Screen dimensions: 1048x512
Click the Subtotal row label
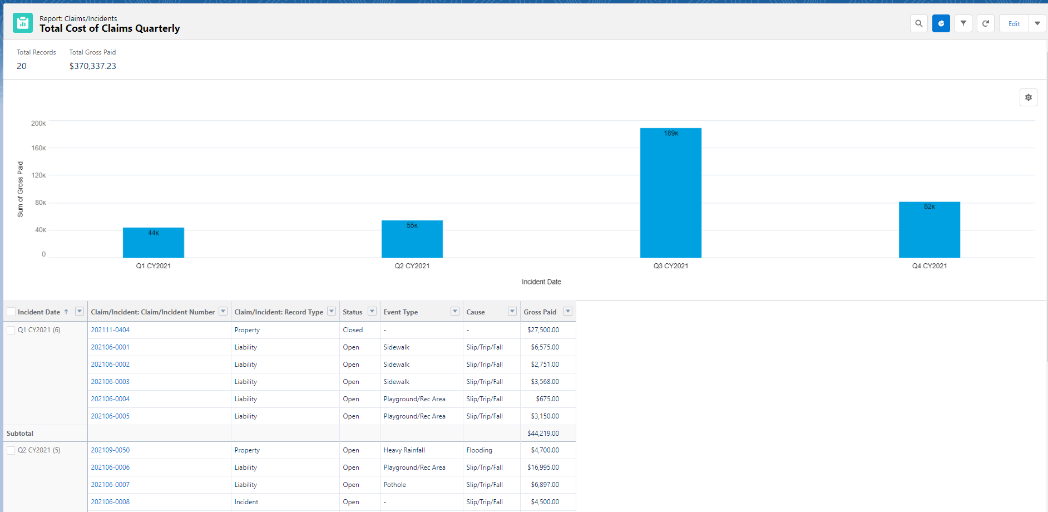(20, 434)
